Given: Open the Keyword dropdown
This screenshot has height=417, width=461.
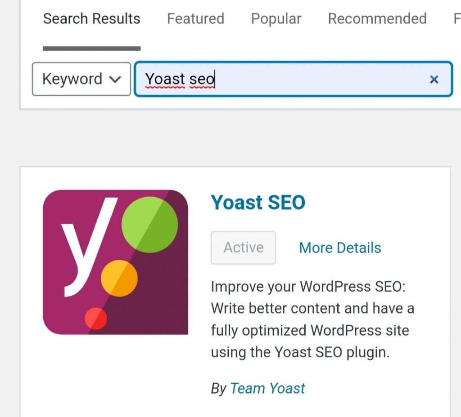Looking at the screenshot, I should [x=81, y=79].
